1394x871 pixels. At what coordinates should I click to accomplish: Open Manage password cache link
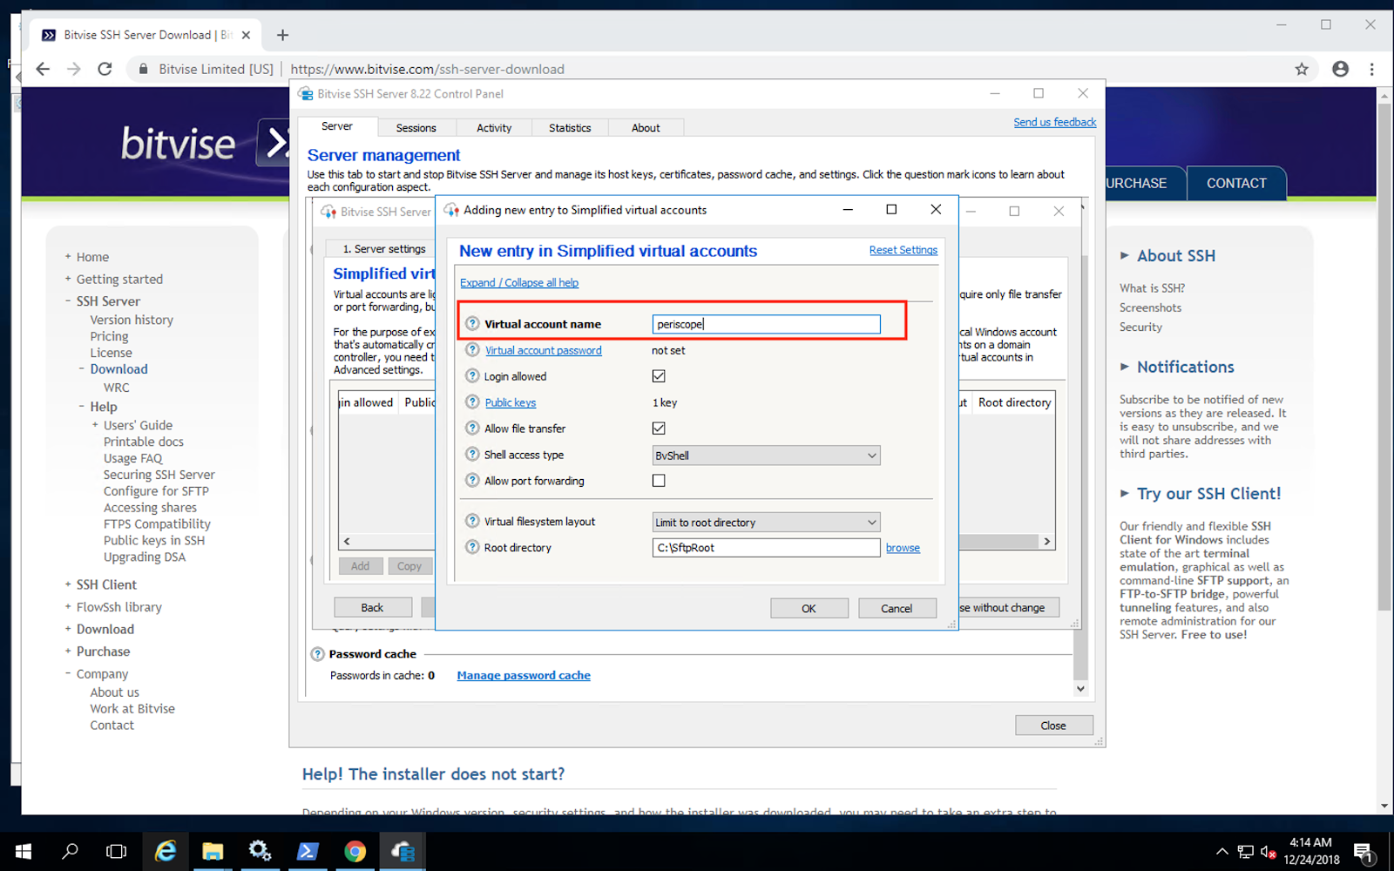(x=524, y=675)
